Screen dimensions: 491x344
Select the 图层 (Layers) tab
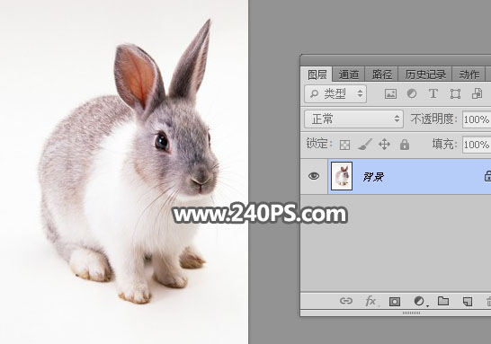317,75
